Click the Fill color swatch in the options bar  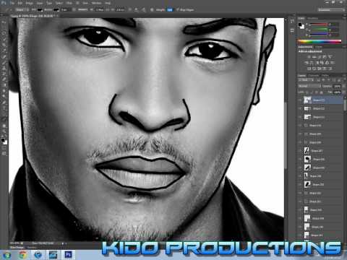[x=40, y=10]
